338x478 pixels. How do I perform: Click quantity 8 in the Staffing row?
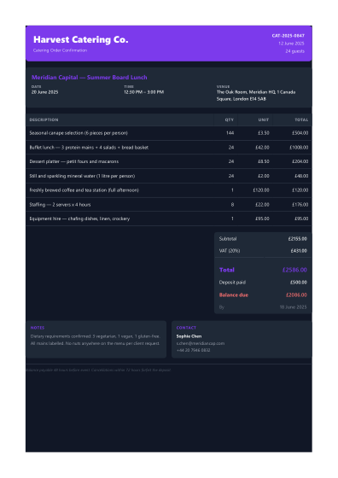pyautogui.click(x=232, y=205)
